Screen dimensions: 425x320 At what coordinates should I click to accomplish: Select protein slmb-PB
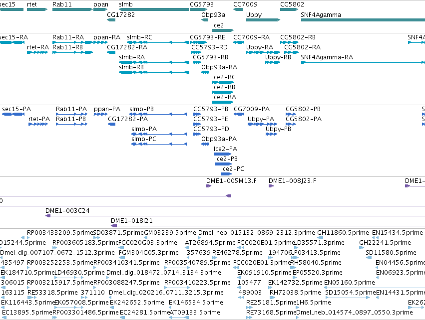(158, 114)
